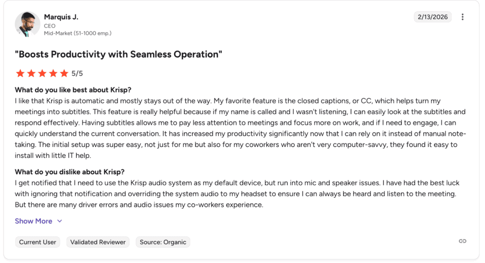485x263 pixels.
Task: Expand the review with Show More
Action: point(34,221)
